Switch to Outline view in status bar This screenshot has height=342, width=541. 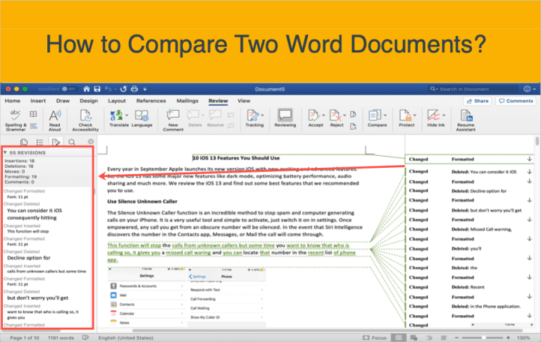coord(429,338)
